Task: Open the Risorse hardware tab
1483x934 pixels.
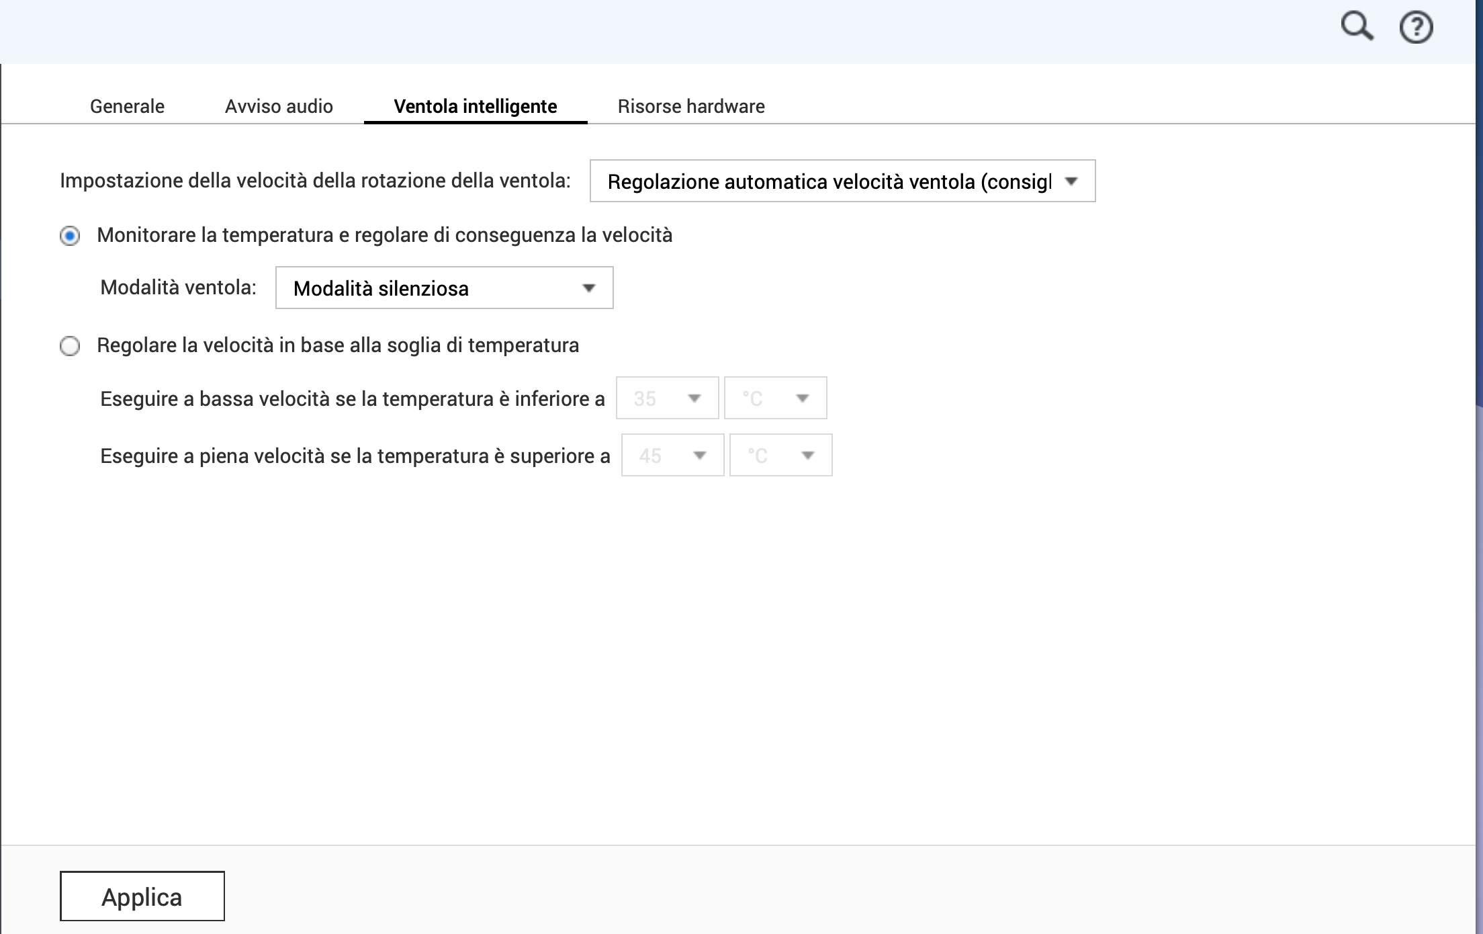Action: [x=691, y=106]
